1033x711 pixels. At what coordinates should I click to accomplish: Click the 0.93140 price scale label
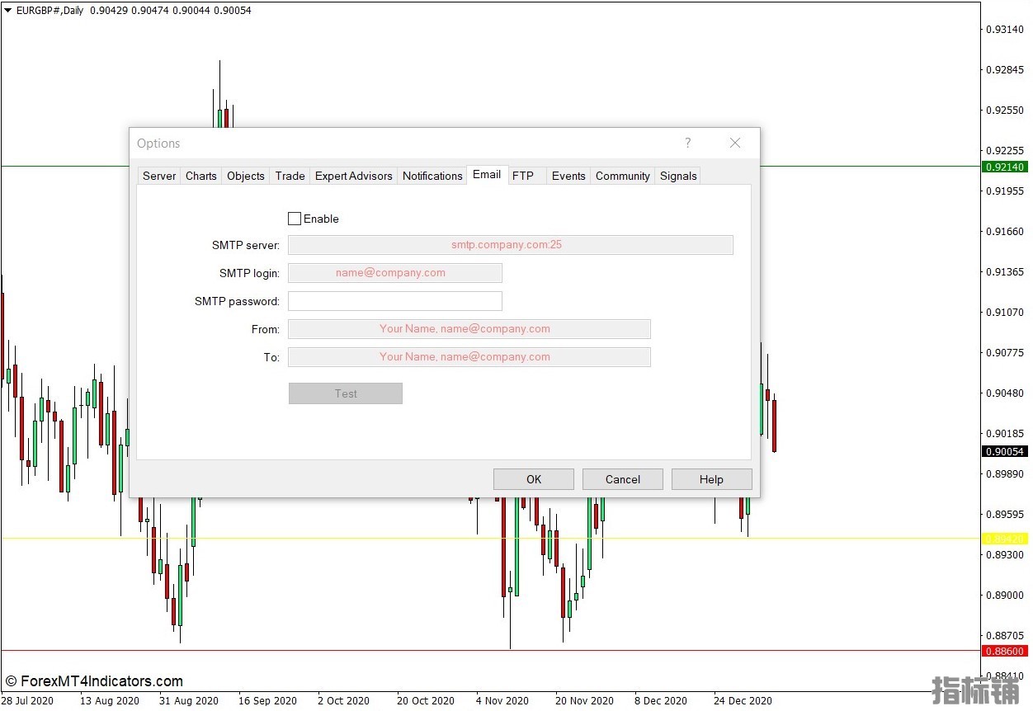(1005, 30)
